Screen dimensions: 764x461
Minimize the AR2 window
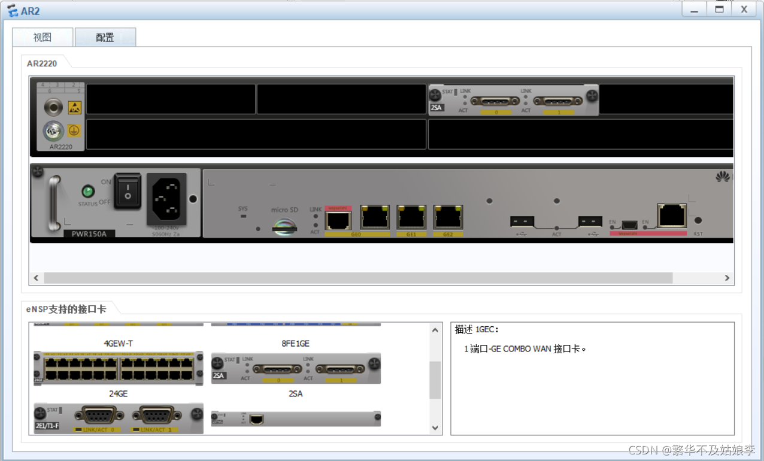(695, 10)
